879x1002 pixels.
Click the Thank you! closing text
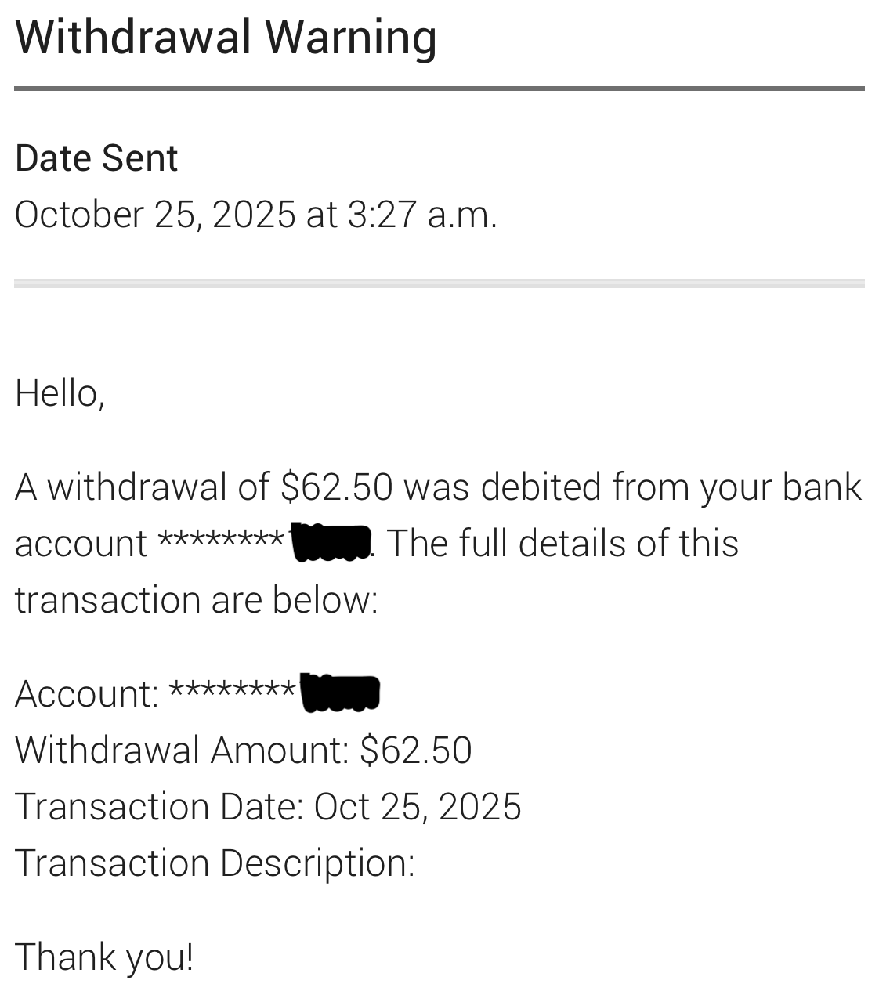[x=103, y=957]
